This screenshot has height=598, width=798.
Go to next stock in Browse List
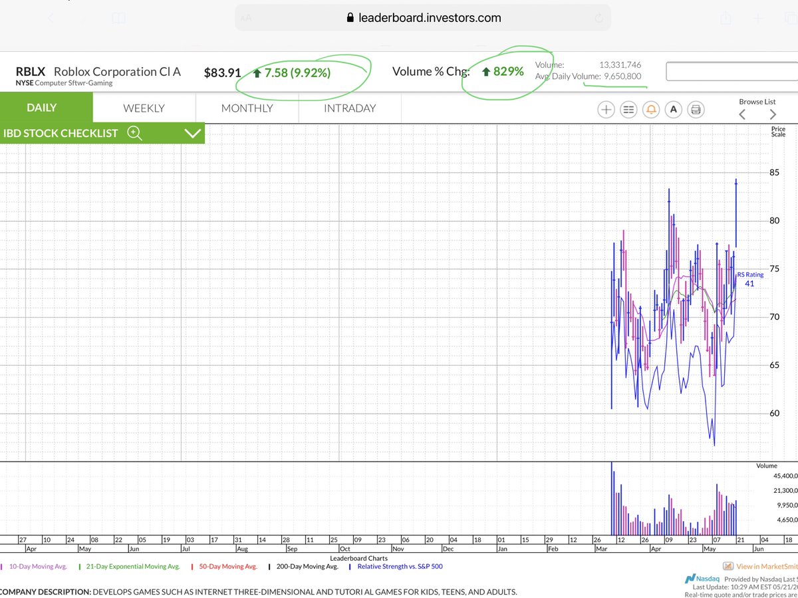tap(772, 115)
